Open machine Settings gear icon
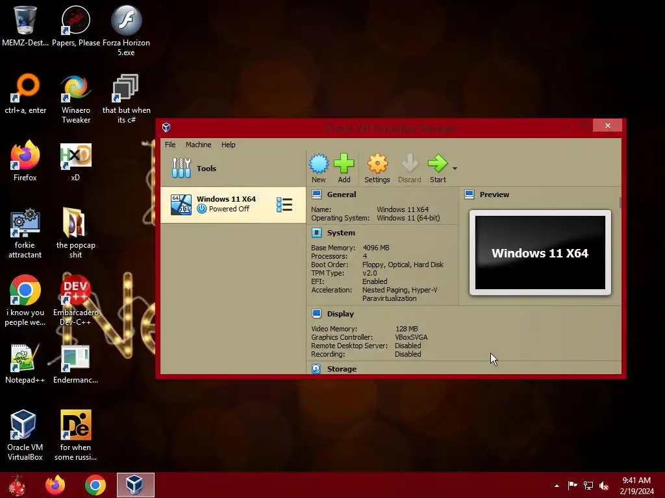Screen dimensions: 665x498 click(377, 169)
